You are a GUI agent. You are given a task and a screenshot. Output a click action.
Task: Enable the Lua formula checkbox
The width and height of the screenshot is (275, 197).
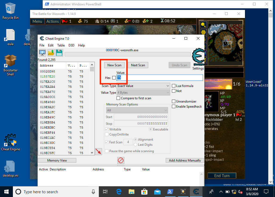[x=174, y=86]
